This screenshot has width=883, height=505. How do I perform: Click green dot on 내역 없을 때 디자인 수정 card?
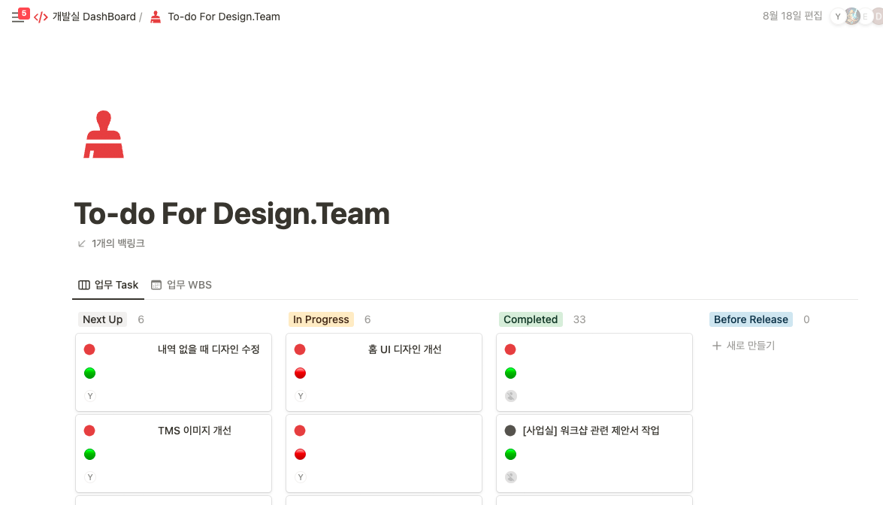pos(89,373)
